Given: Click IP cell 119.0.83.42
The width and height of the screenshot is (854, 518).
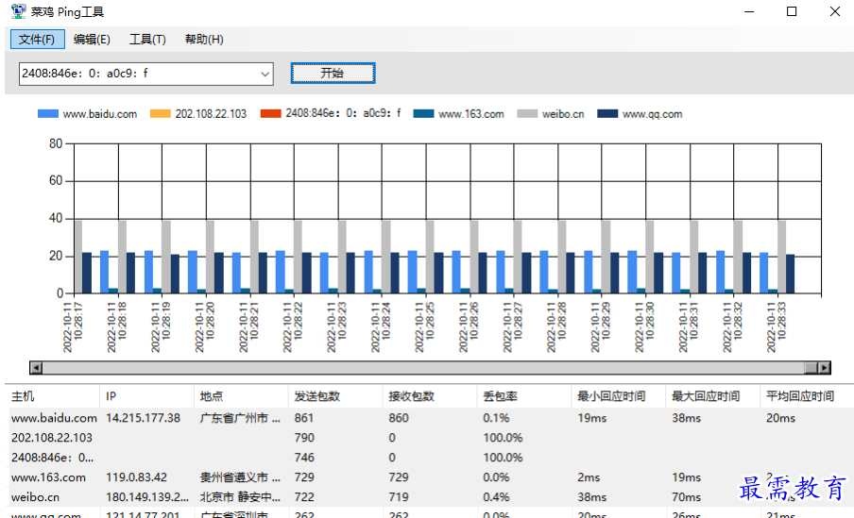Looking at the screenshot, I should click(137, 477).
